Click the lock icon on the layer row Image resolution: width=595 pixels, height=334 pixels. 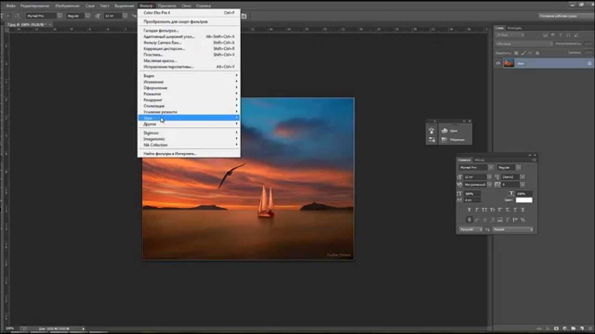[x=589, y=63]
